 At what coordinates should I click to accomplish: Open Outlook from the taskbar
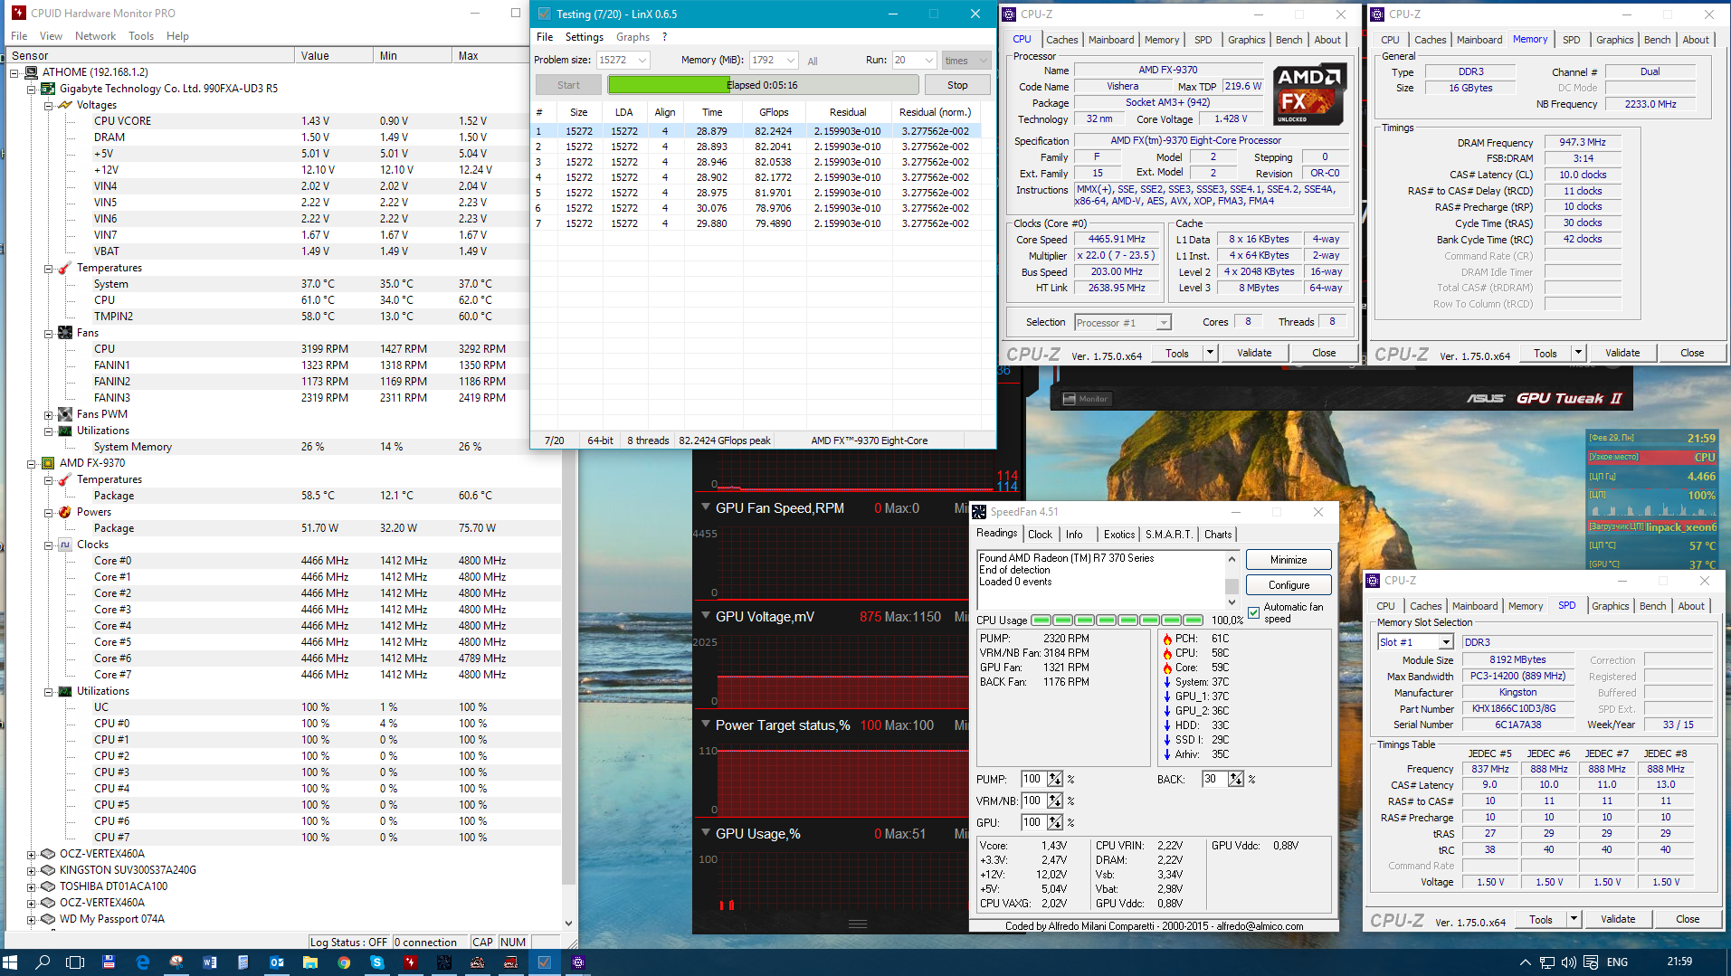[277, 962]
